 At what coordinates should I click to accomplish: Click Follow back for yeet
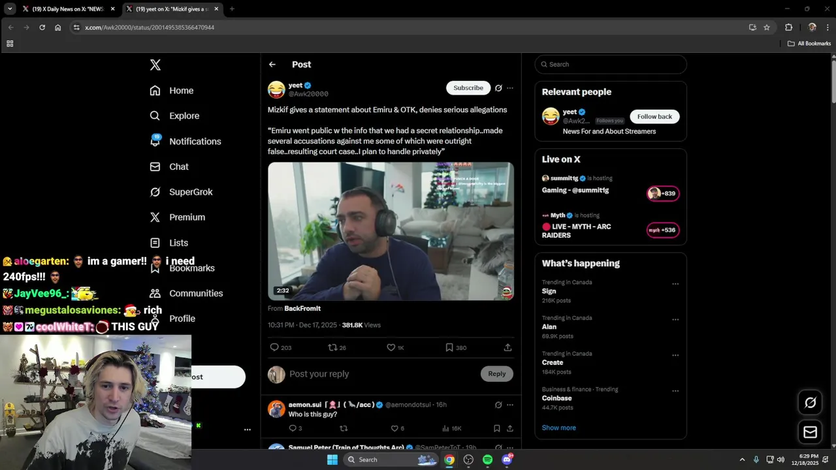click(654, 116)
